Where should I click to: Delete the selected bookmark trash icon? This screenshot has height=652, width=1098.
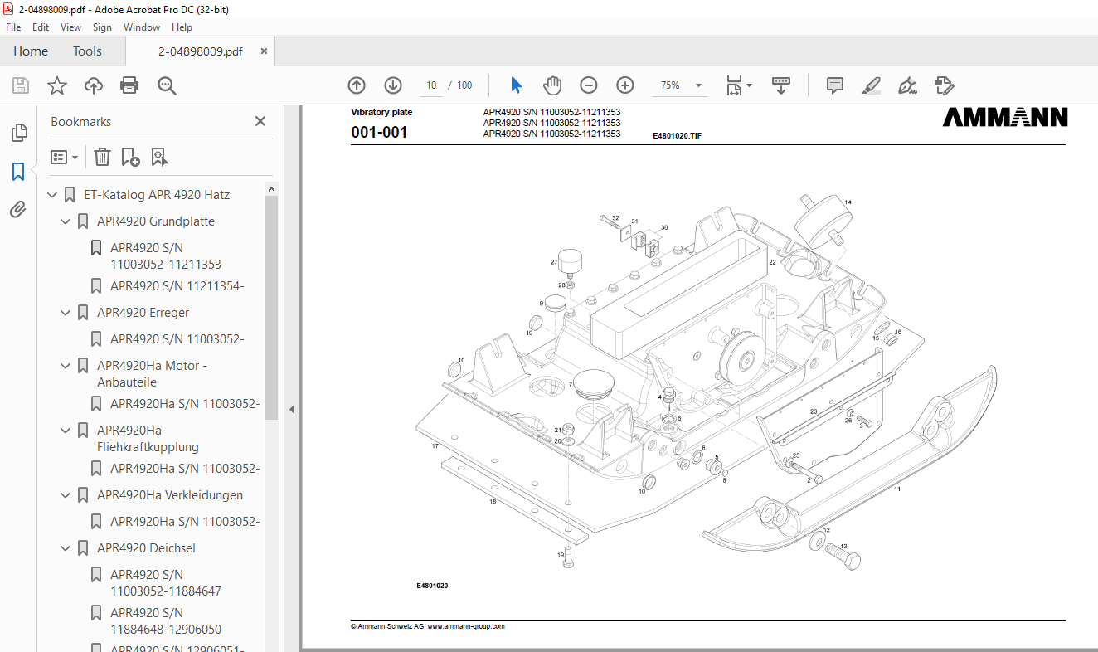click(102, 157)
